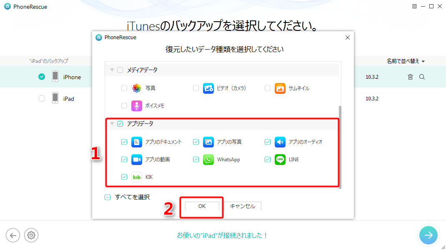Click the iPad backup name text
The height and width of the screenshot is (250, 446).
click(x=68, y=99)
